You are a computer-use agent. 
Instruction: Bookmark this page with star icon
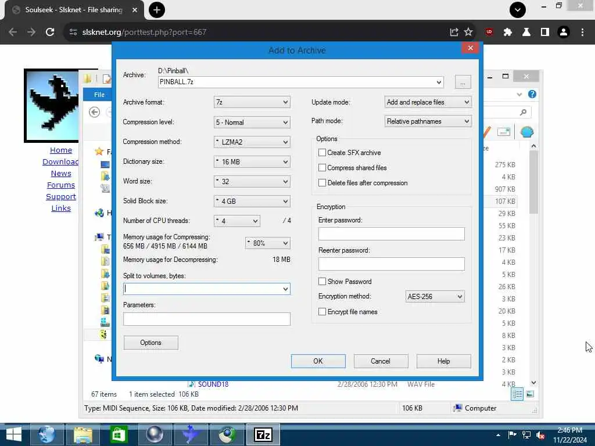(469, 33)
